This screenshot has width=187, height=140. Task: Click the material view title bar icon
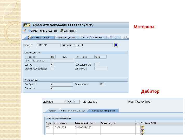(25, 25)
